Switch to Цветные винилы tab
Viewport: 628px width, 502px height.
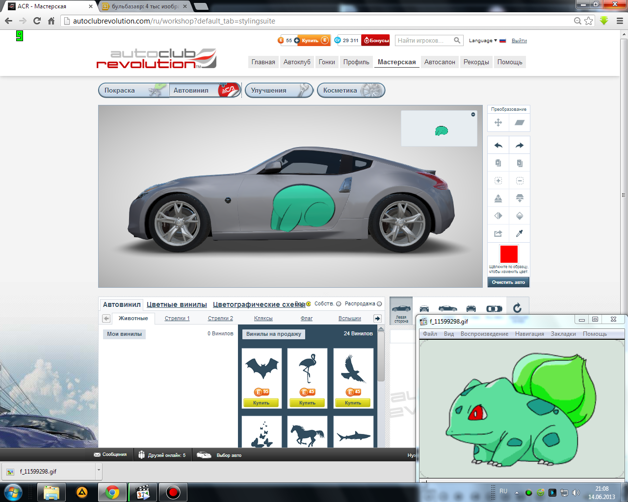click(x=177, y=304)
